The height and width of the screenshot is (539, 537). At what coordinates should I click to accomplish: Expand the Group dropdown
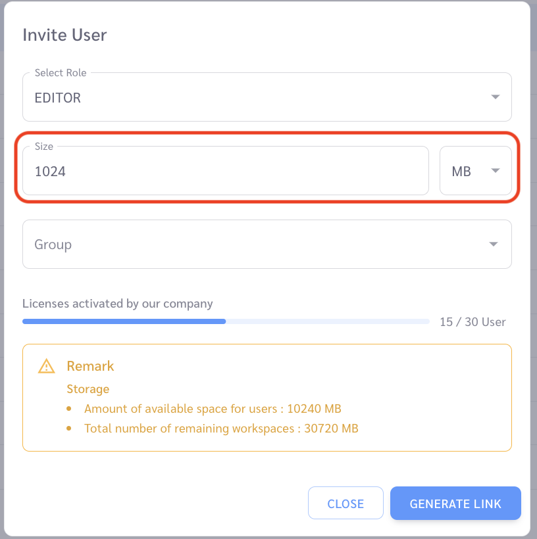267,244
